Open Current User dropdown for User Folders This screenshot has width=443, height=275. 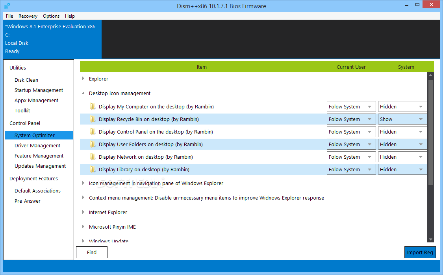click(351, 144)
